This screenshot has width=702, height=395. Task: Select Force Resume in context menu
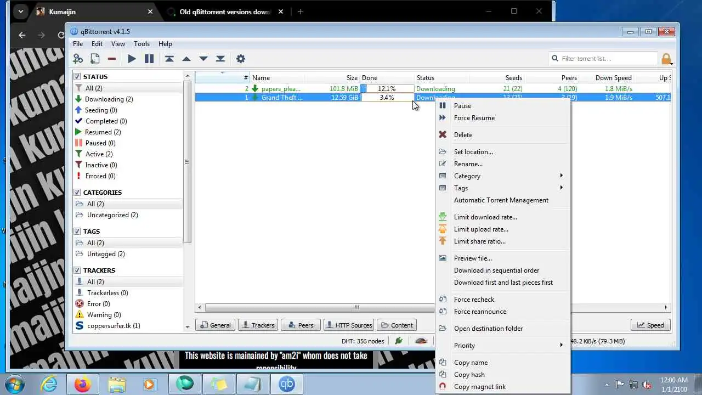[x=474, y=118]
